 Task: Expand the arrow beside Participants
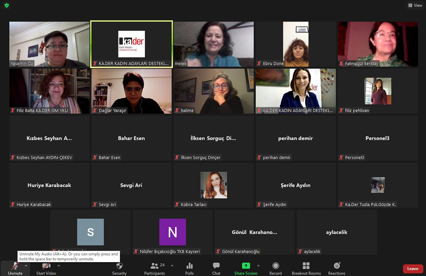[172, 265]
